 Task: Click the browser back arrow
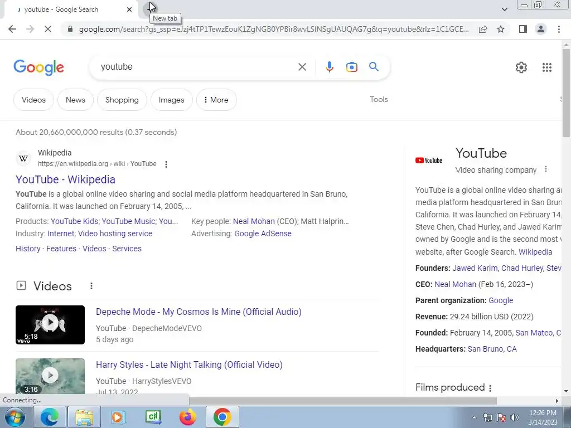coord(12,29)
